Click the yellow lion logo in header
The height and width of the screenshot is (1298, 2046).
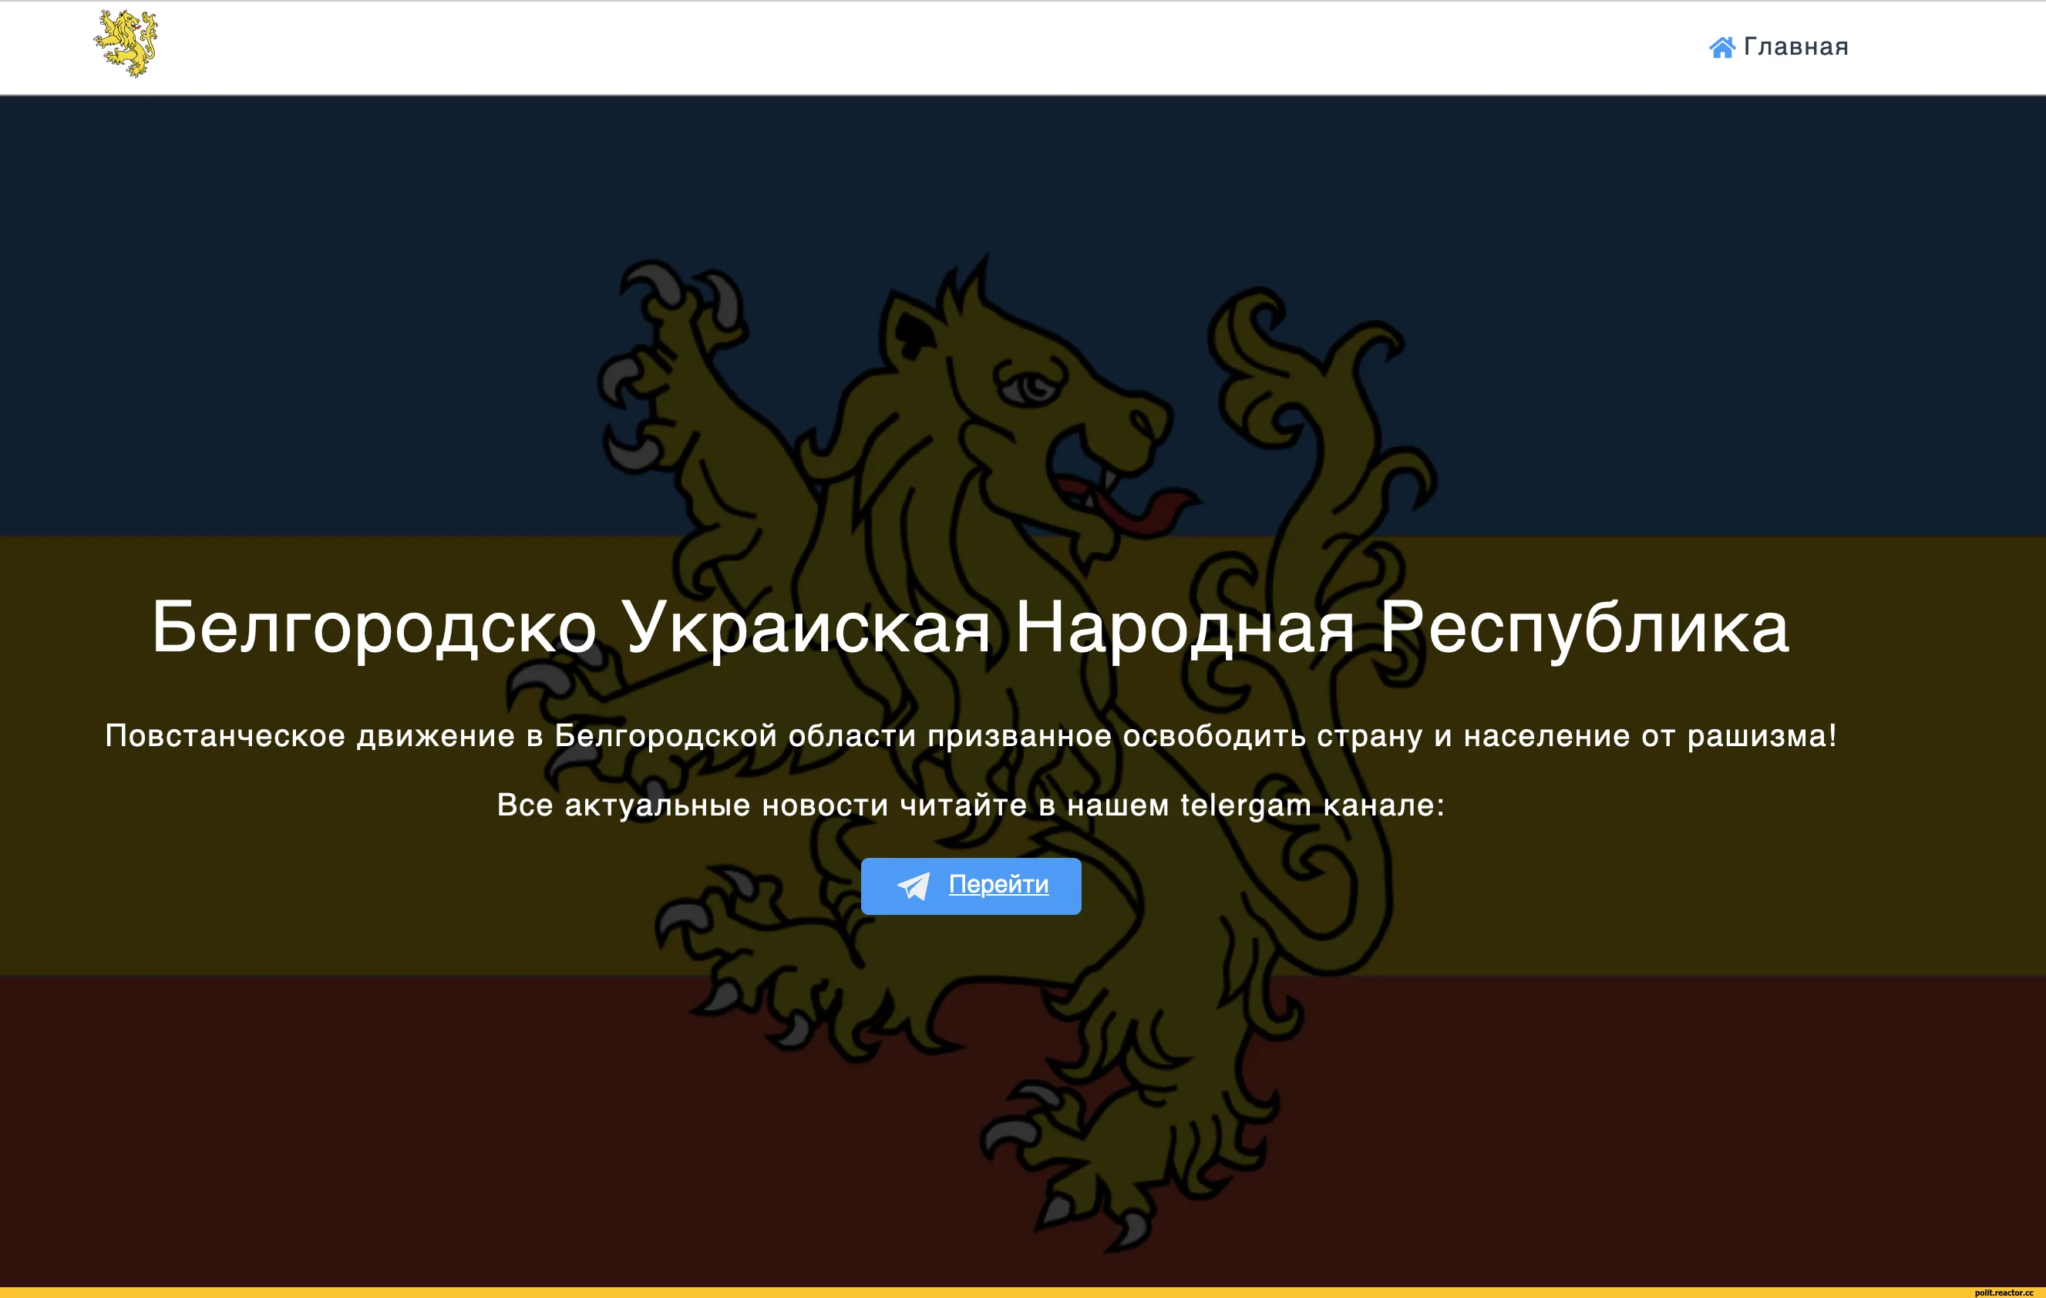126,43
